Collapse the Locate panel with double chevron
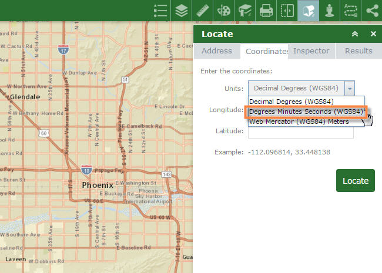Image resolution: width=382 pixels, height=273 pixels. tap(355, 34)
